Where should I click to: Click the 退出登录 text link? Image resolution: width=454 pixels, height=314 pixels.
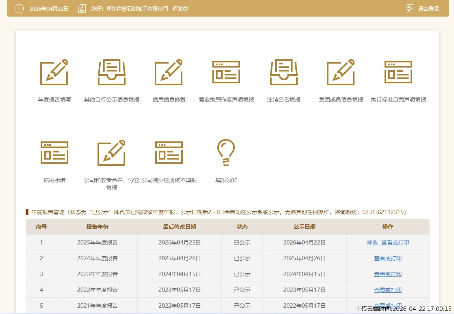pyautogui.click(x=429, y=9)
